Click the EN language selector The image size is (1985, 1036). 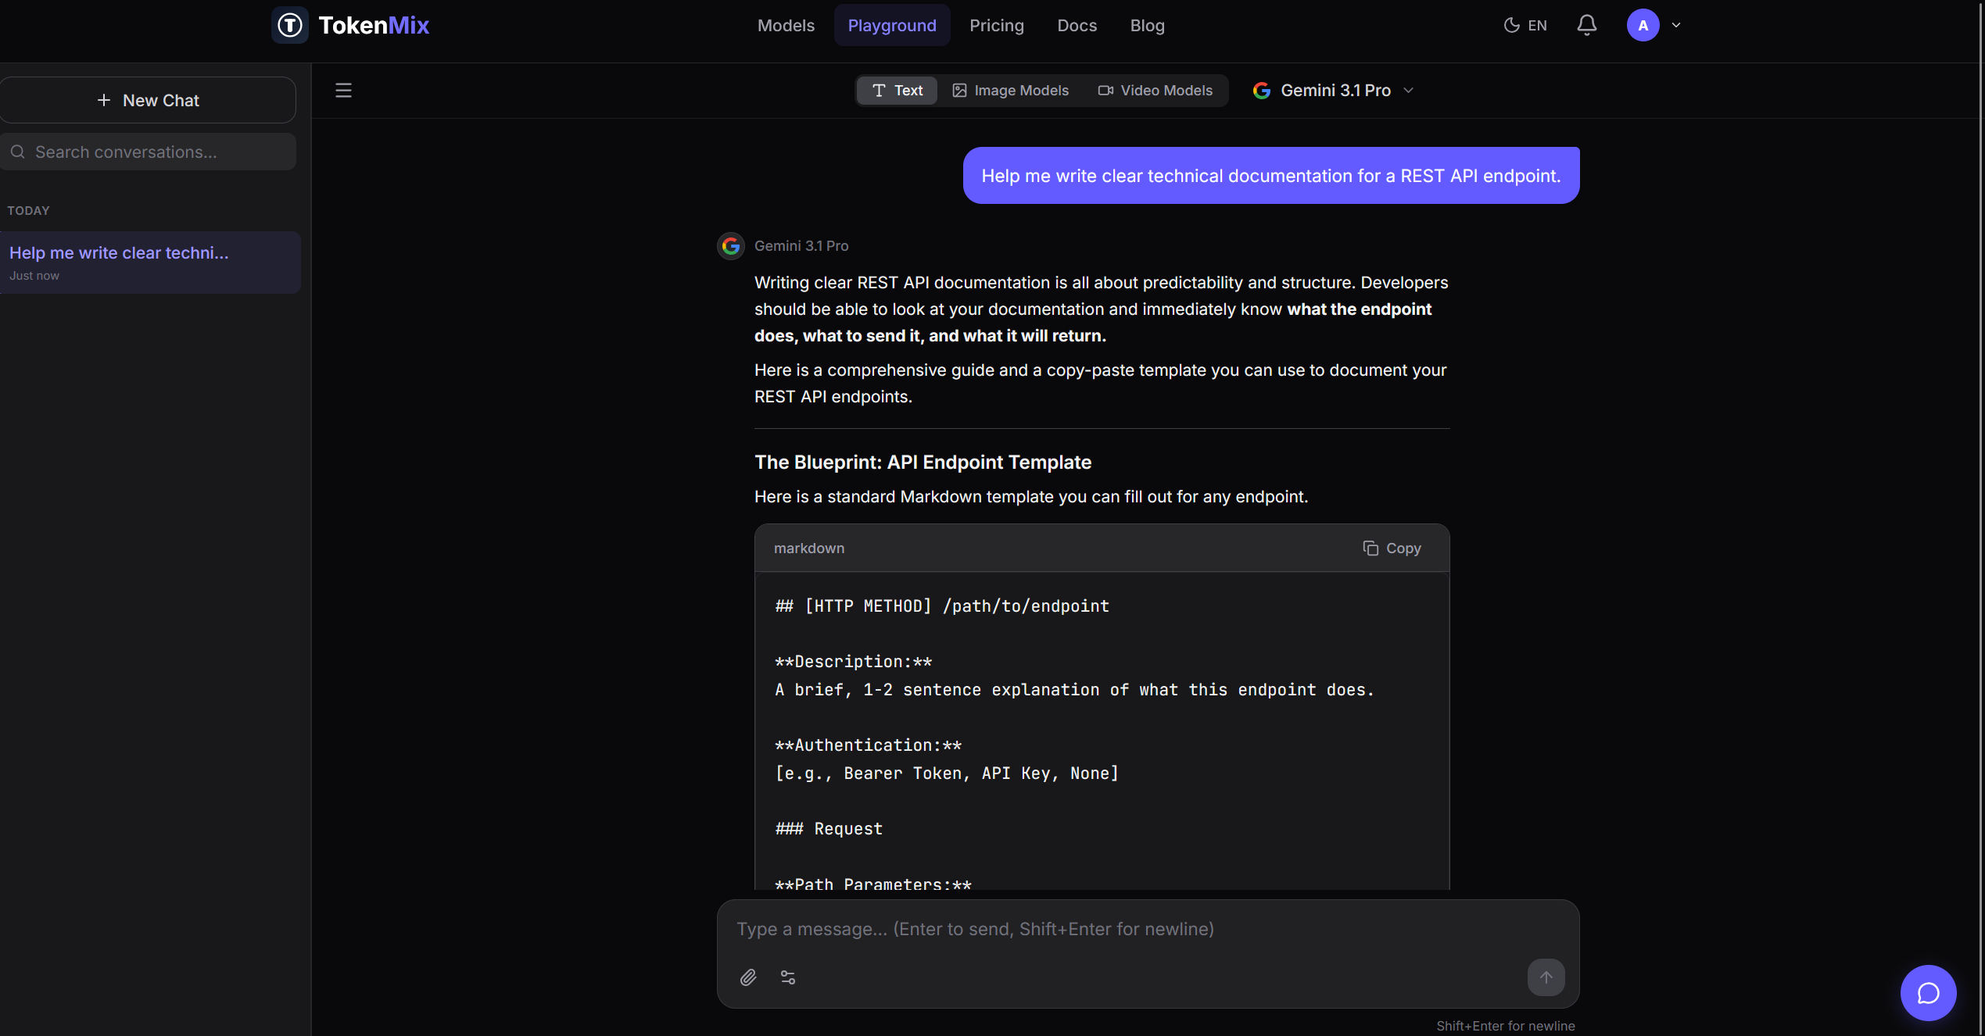click(1537, 25)
